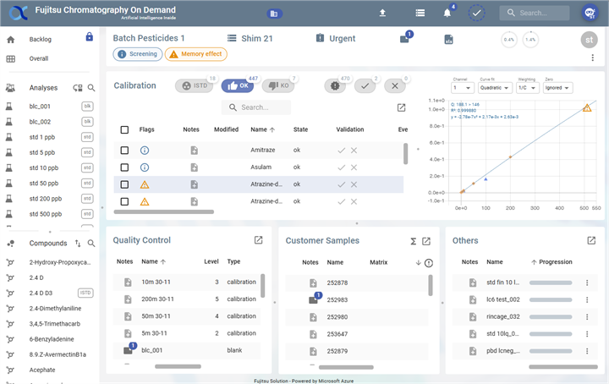The image size is (609, 384).
Task: Open the three-dot menu for lc6 test_002
Action: pos(587,299)
